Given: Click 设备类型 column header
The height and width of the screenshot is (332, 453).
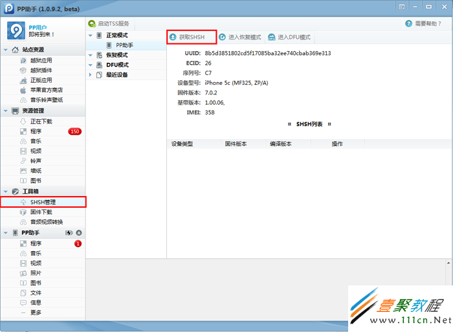Looking at the screenshot, I should pos(194,144).
